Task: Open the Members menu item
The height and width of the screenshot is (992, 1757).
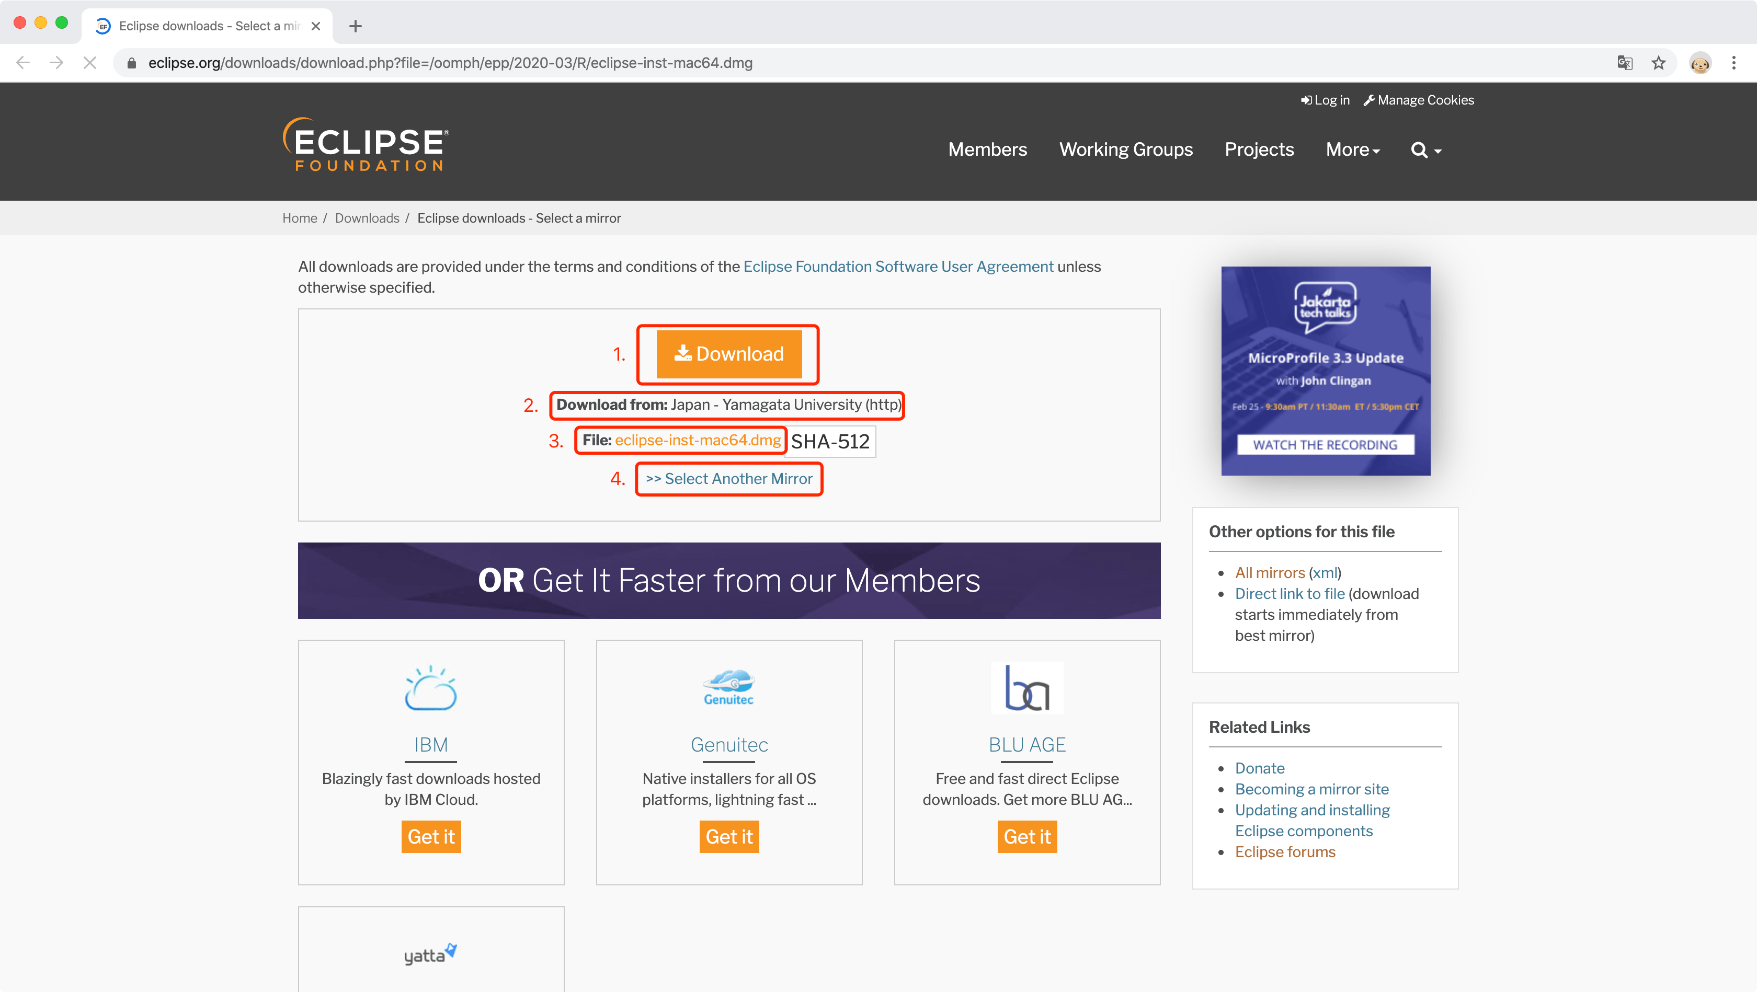Action: [988, 149]
